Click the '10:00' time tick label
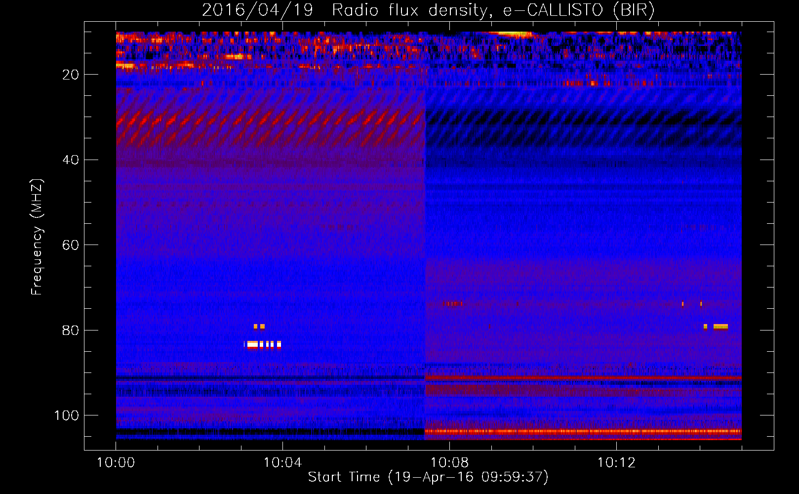The image size is (799, 494). coord(116,462)
